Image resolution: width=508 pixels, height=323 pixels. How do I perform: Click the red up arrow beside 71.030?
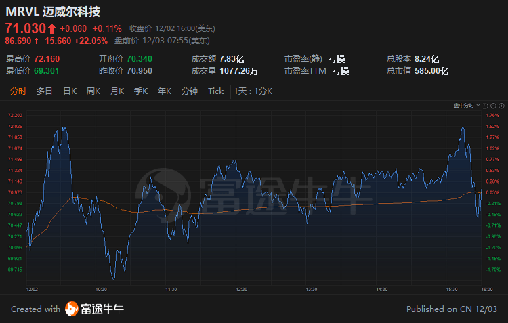click(51, 29)
